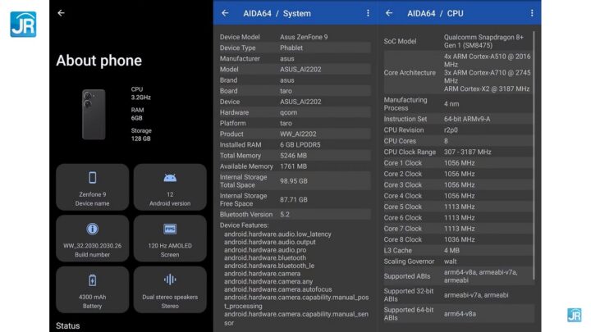The image size is (591, 332).
Task: Tap the screen icon on the 120 Hz AMOLED tile
Action: [170, 229]
